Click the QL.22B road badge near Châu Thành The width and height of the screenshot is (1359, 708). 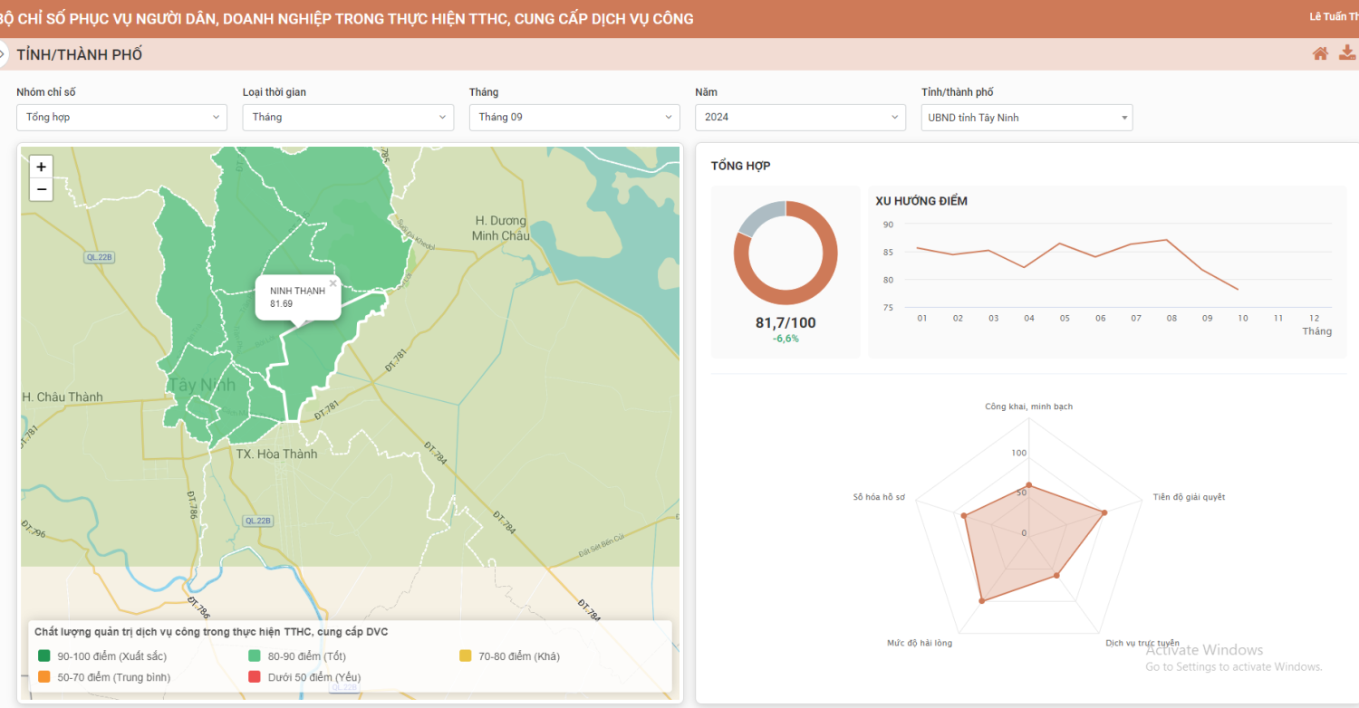(x=100, y=257)
